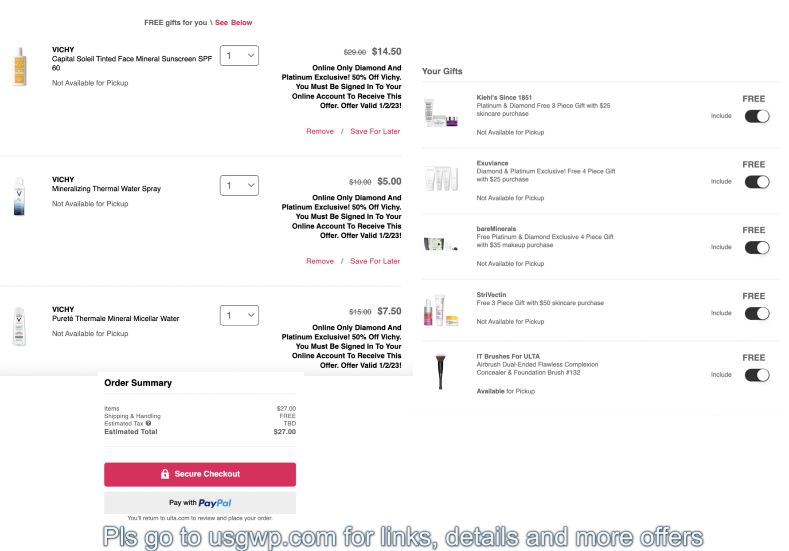
Task: Click the Vichy Tinted Sunscreen product image
Action: (20, 67)
